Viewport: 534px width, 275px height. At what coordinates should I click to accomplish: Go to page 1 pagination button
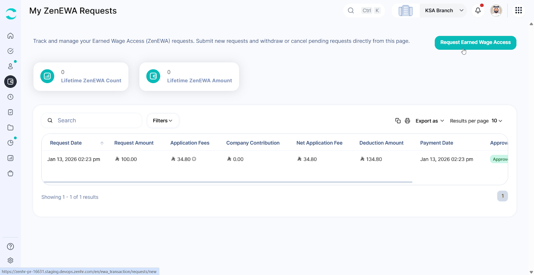pos(502,196)
